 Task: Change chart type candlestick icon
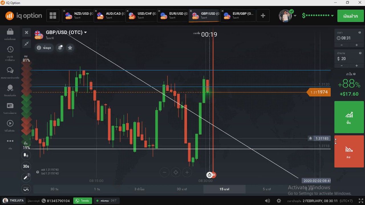(26, 155)
